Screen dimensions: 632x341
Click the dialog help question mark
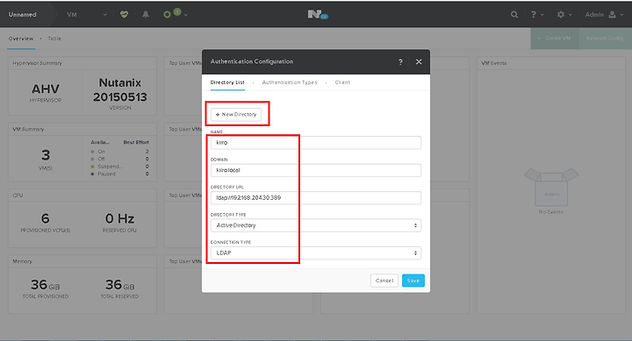click(400, 61)
